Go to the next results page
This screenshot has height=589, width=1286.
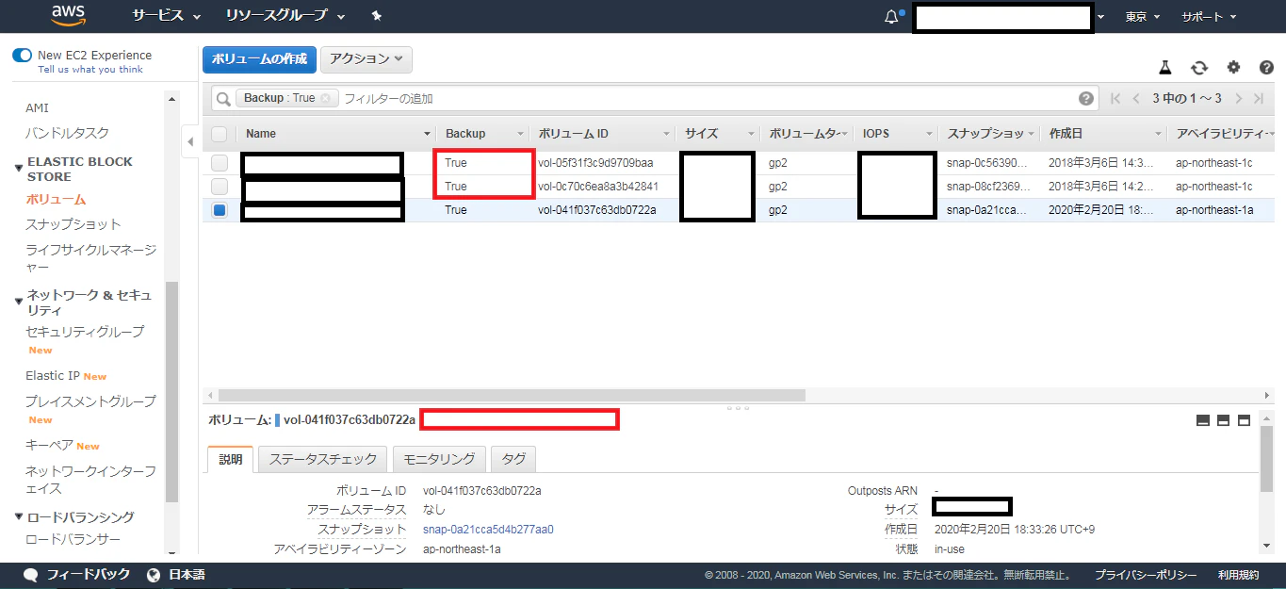point(1238,98)
